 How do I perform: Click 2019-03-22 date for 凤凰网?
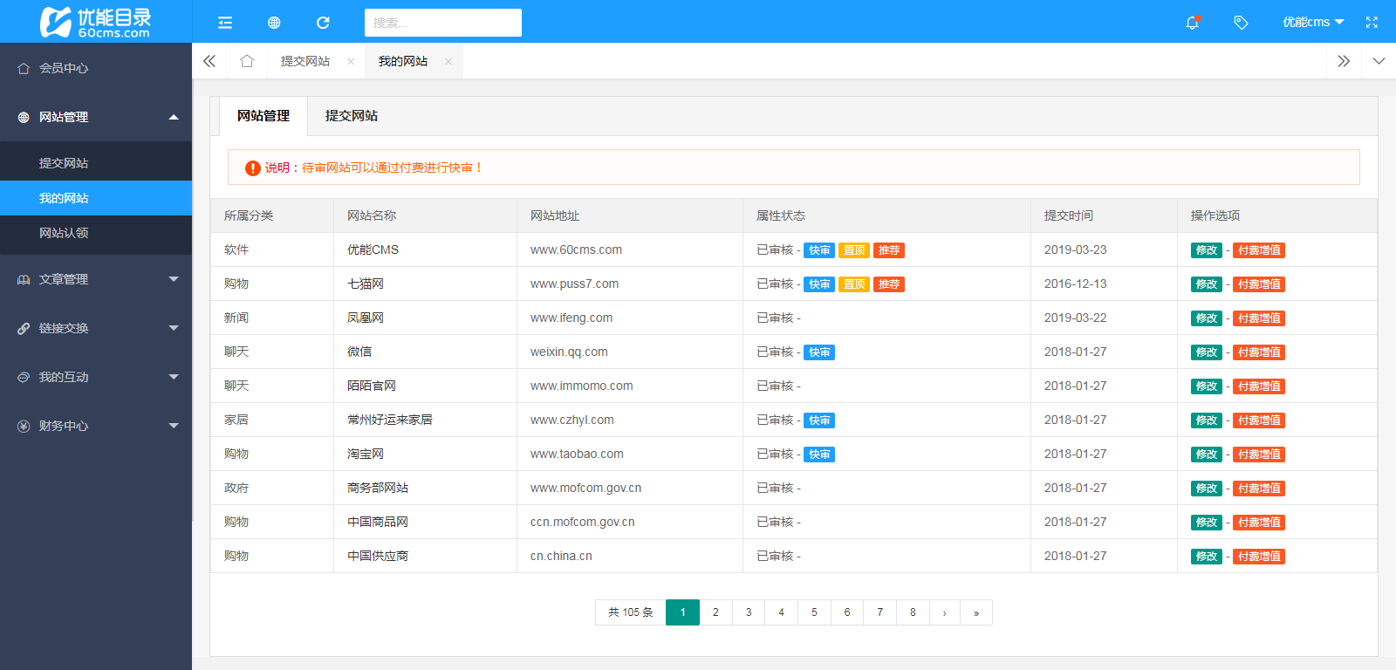tap(1075, 318)
